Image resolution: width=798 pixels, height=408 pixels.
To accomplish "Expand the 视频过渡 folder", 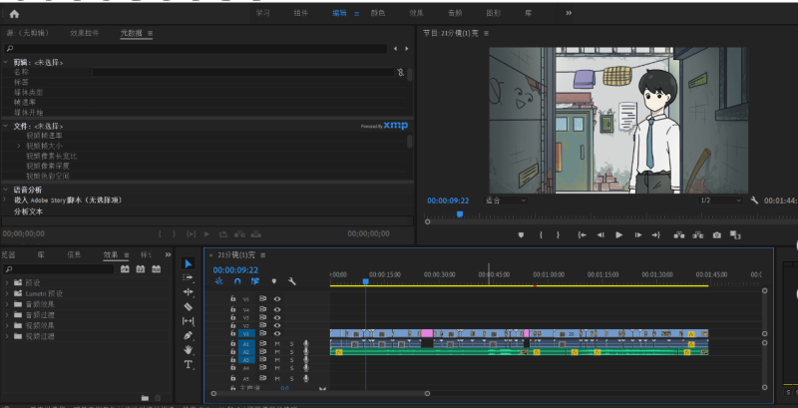I will pos(7,336).
